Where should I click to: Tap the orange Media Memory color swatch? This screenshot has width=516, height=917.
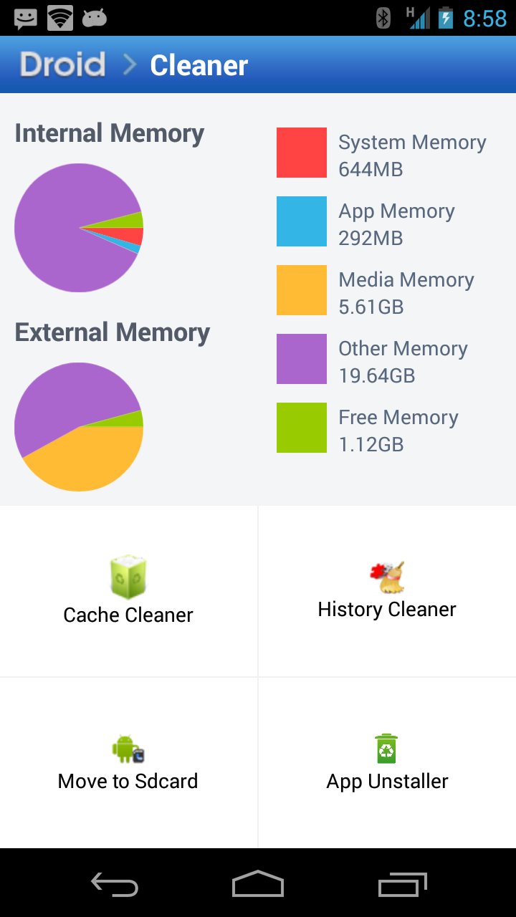coord(302,290)
